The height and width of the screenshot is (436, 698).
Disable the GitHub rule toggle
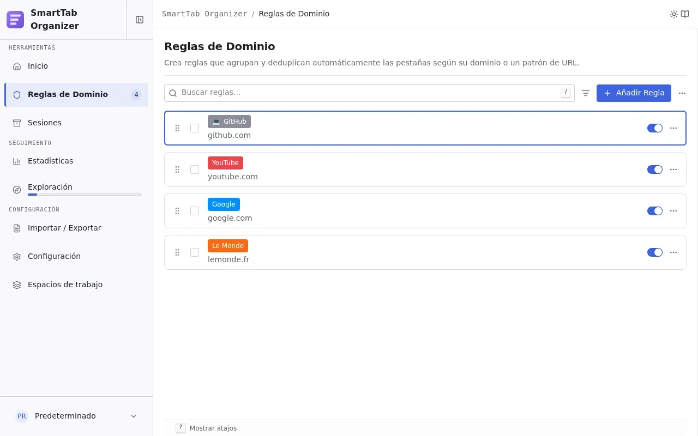tap(655, 128)
